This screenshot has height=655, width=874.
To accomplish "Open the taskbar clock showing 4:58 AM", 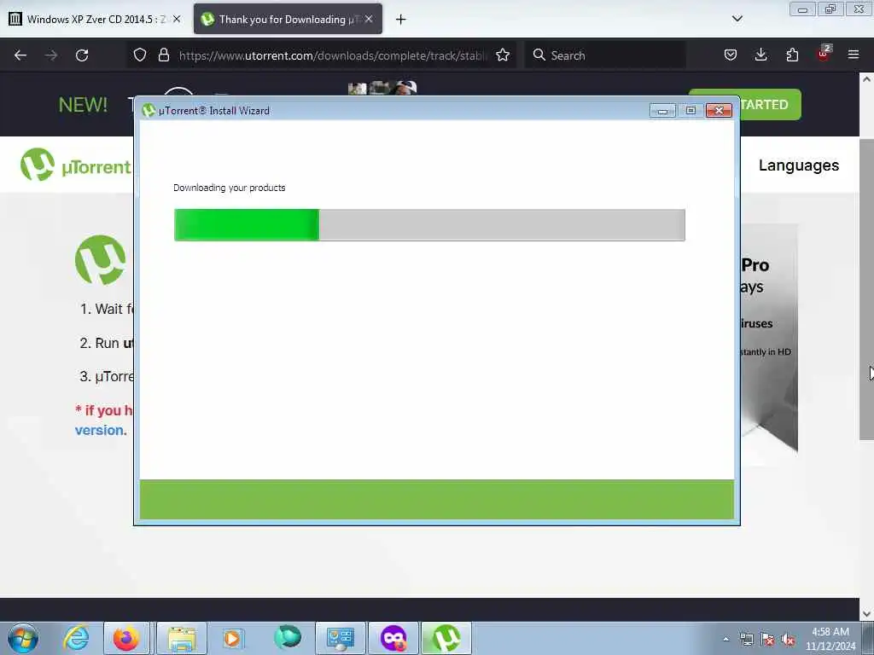I will [x=830, y=639].
